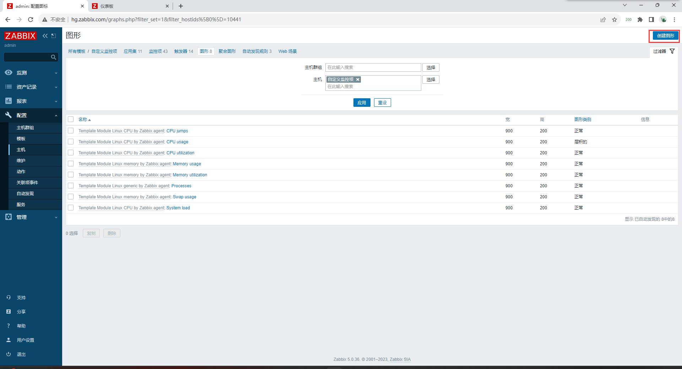The height and width of the screenshot is (369, 682).
Task: Sort by 图形类别 column header
Action: [x=583, y=120]
